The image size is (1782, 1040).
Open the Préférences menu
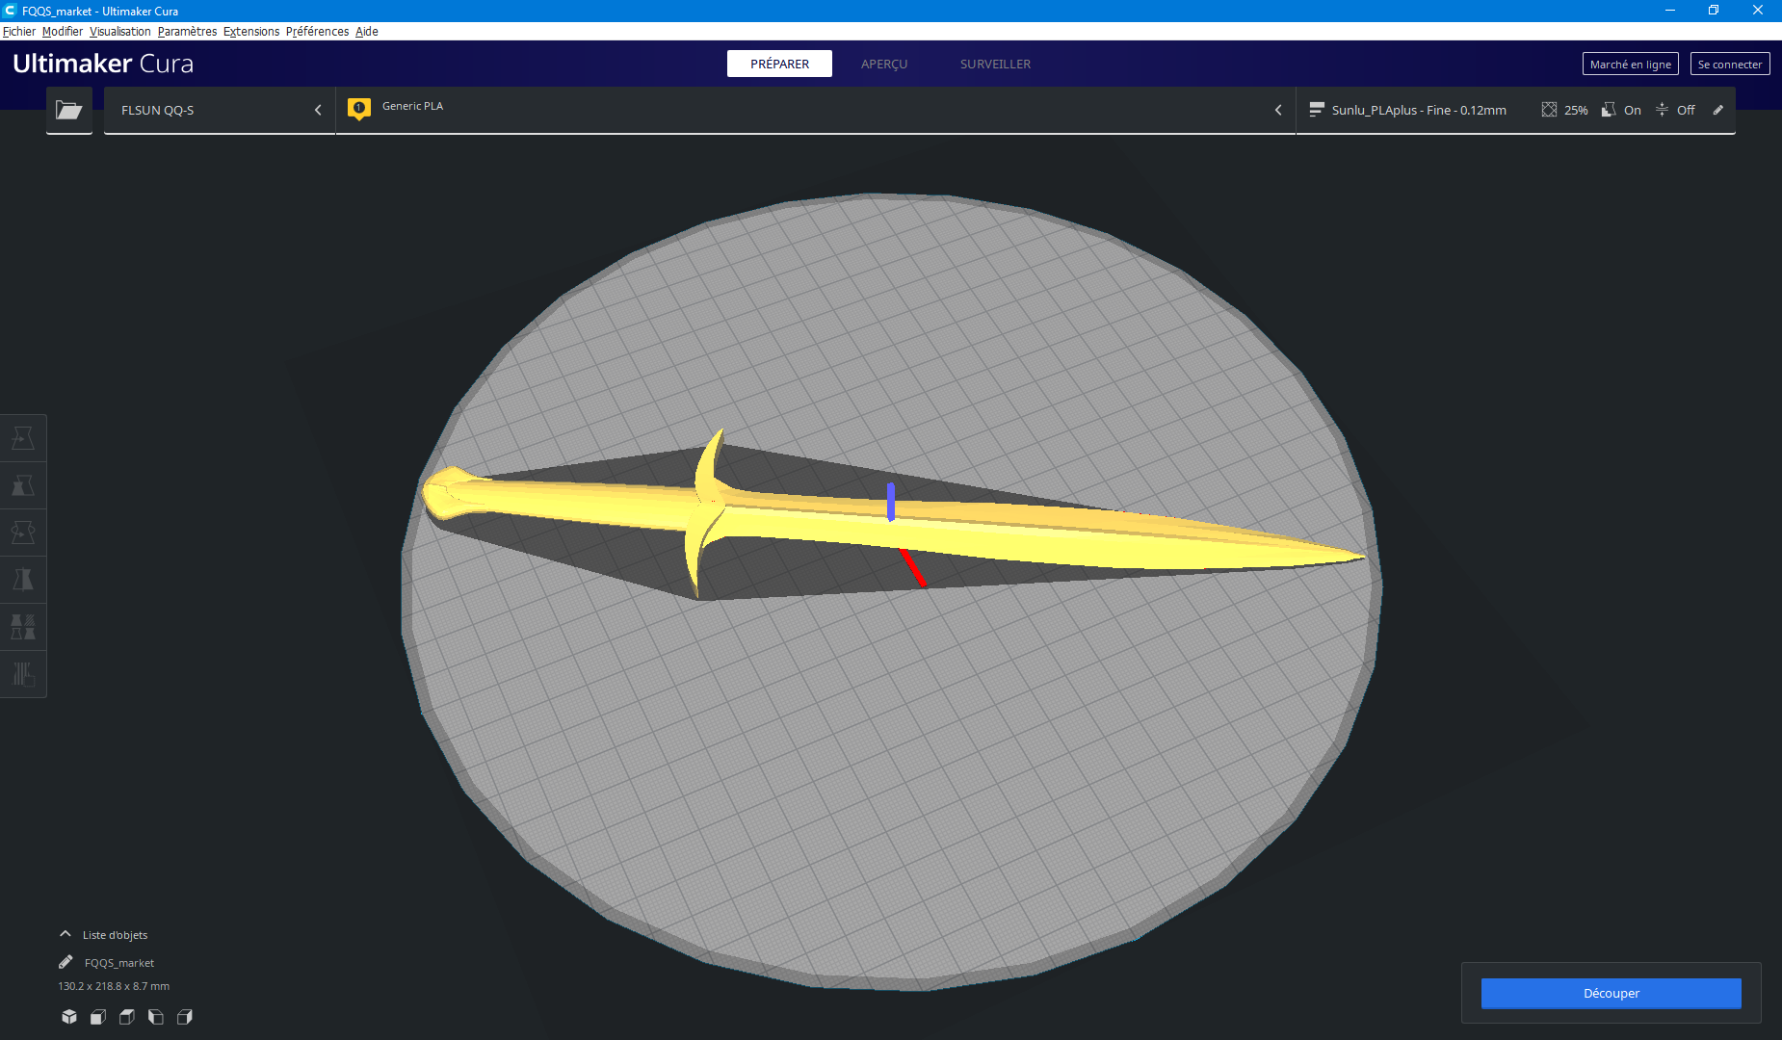317,31
